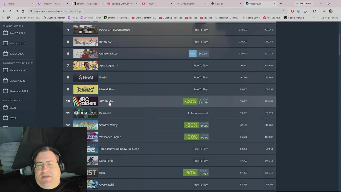Select Tom Clancy's Rainbow Six Siege row
The height and width of the screenshot is (192, 341).
[x=169, y=149]
